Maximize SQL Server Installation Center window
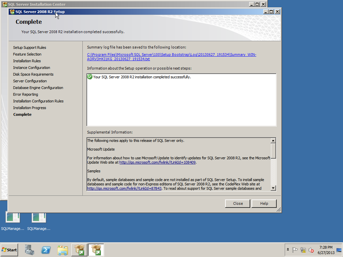This screenshot has width=343, height=257. [258, 4]
